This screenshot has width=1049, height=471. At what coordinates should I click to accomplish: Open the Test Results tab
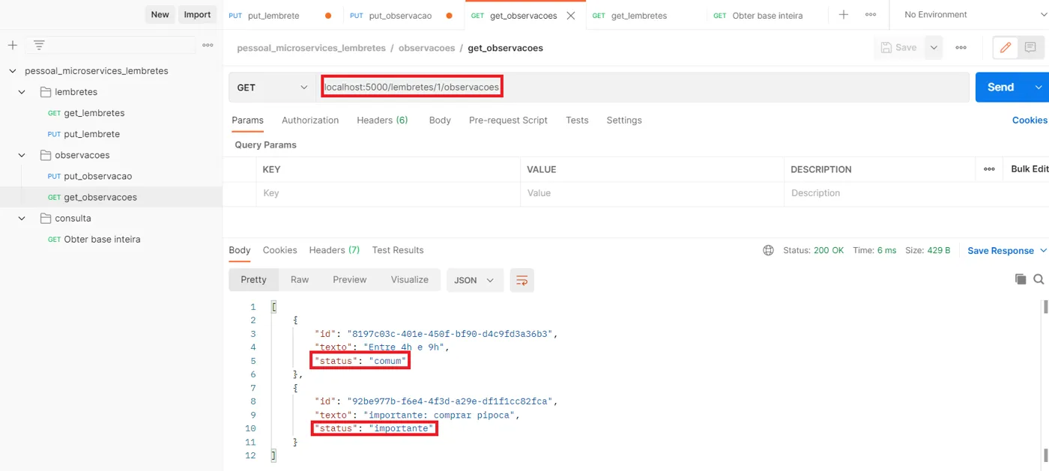[398, 250]
